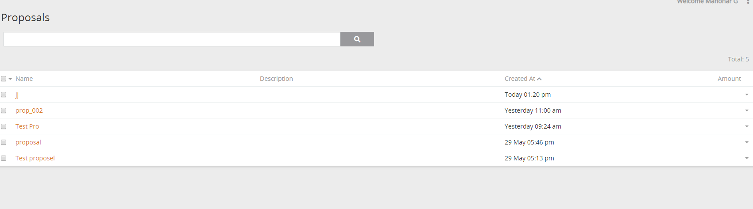Open the row menu for Test Pro
Image resolution: width=753 pixels, height=209 pixels.
pyautogui.click(x=747, y=126)
